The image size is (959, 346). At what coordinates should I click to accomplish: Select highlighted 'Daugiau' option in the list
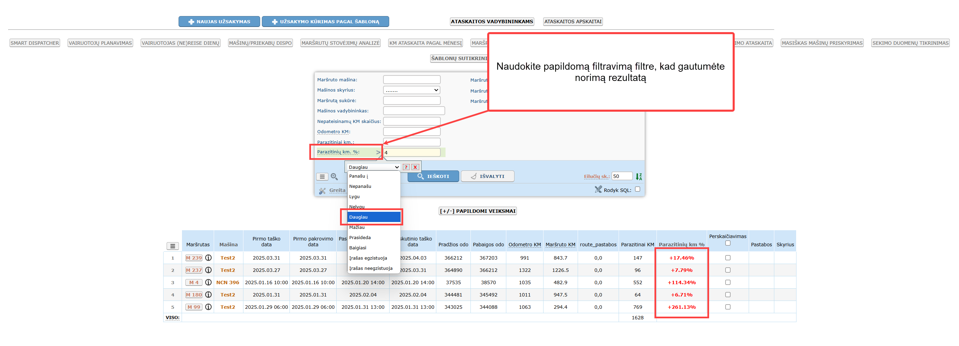pos(374,217)
